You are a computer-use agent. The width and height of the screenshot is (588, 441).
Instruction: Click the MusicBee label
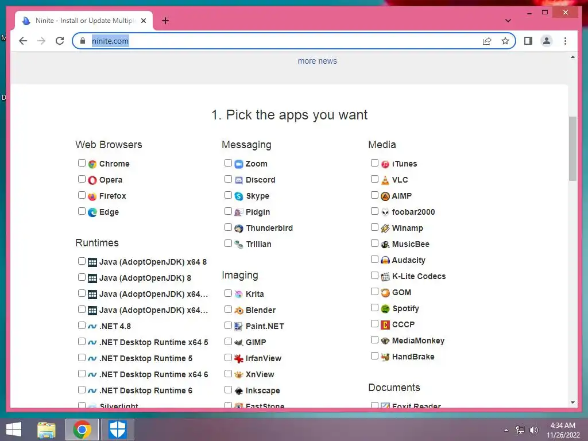(x=411, y=244)
